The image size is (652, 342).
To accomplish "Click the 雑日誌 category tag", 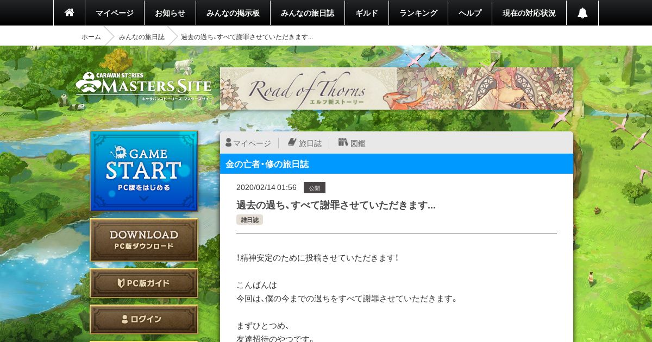I will (x=249, y=220).
